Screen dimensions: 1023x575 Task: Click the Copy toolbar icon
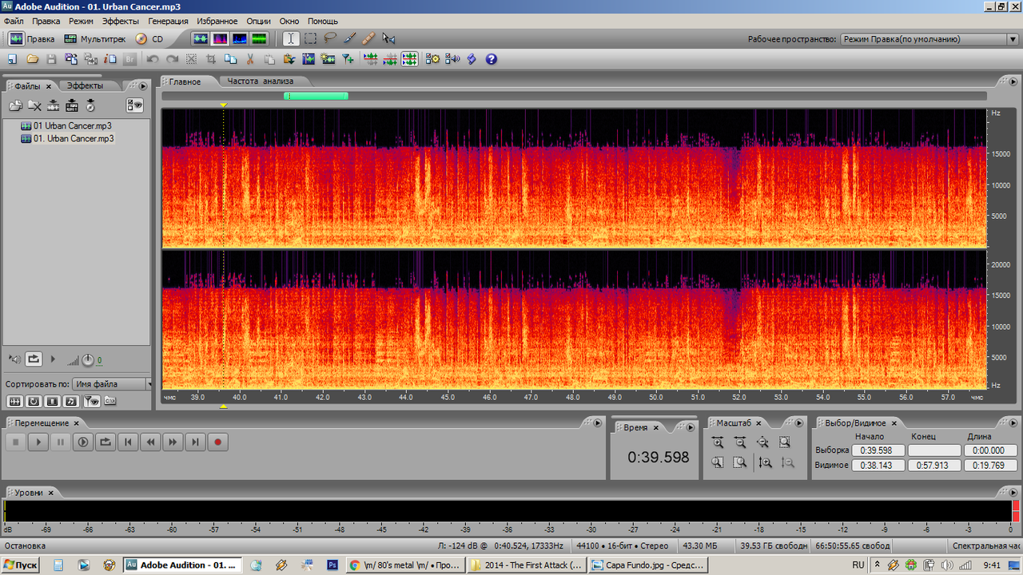[231, 59]
